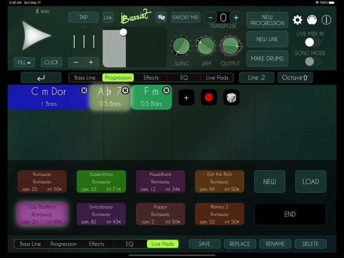This screenshot has width=344, height=258.
Task: Open lower Effects tab
Action: tap(96, 244)
